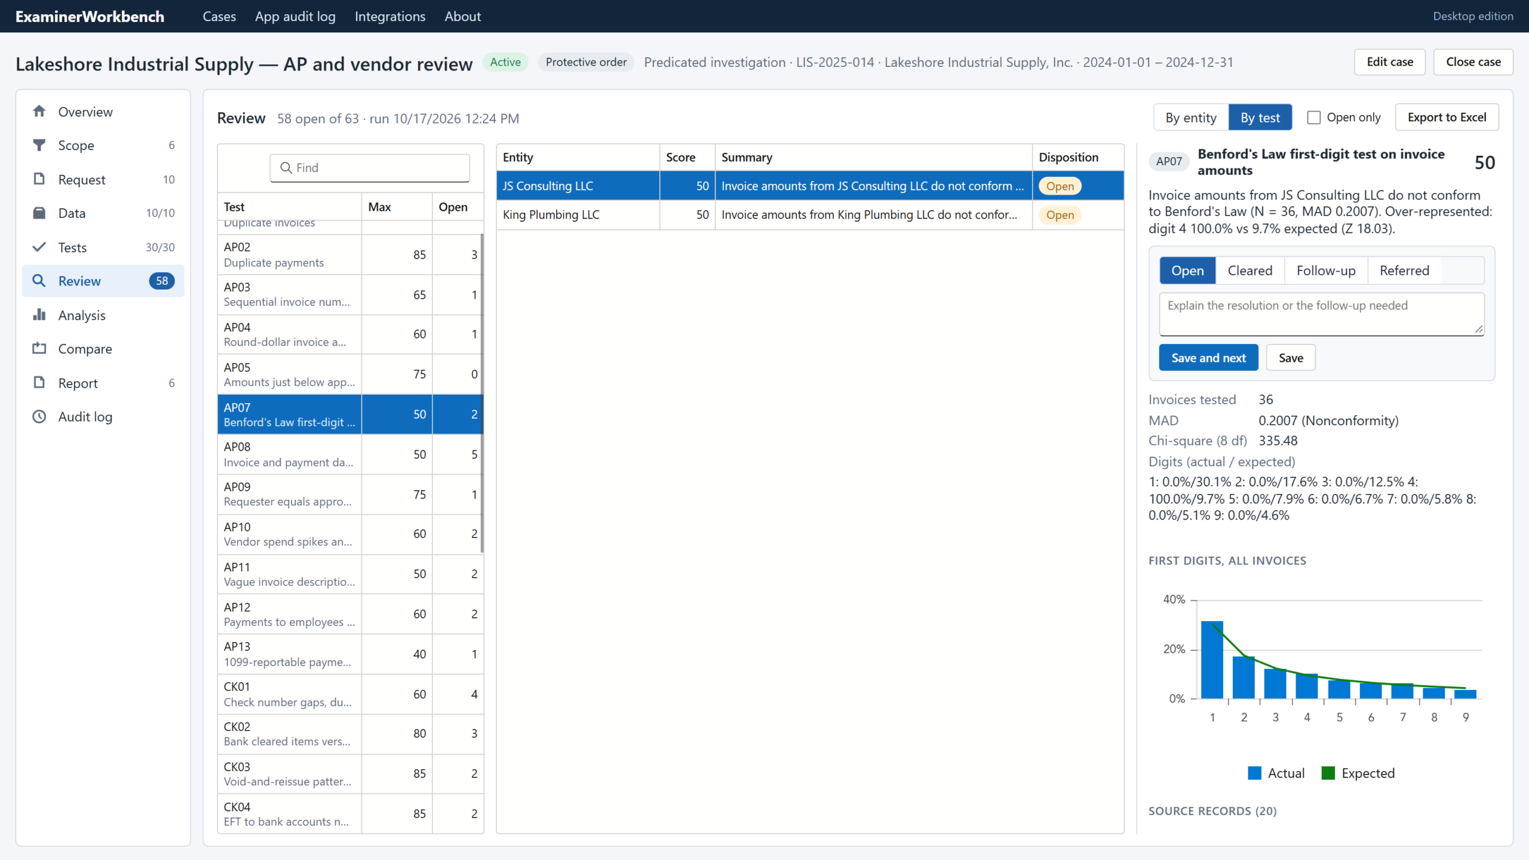Select the King Plumbing LLC entity row
Viewport: 1529px width, 860px height.
pos(810,214)
